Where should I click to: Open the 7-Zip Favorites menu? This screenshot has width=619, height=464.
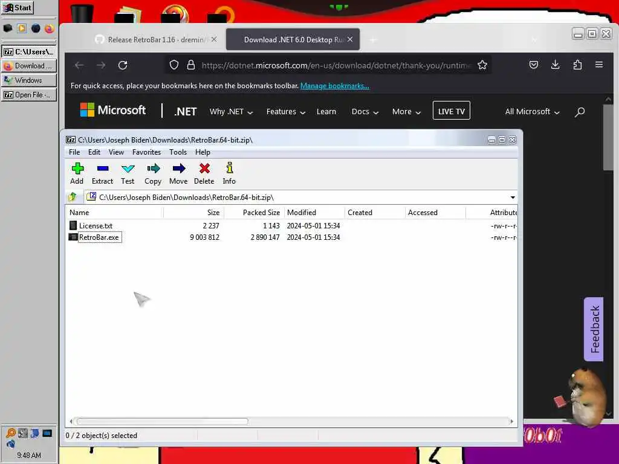tap(146, 152)
